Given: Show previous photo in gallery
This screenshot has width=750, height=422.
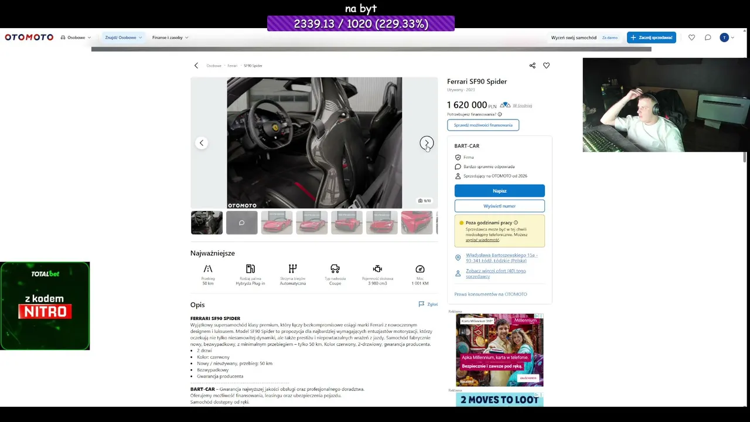Looking at the screenshot, I should tap(202, 143).
